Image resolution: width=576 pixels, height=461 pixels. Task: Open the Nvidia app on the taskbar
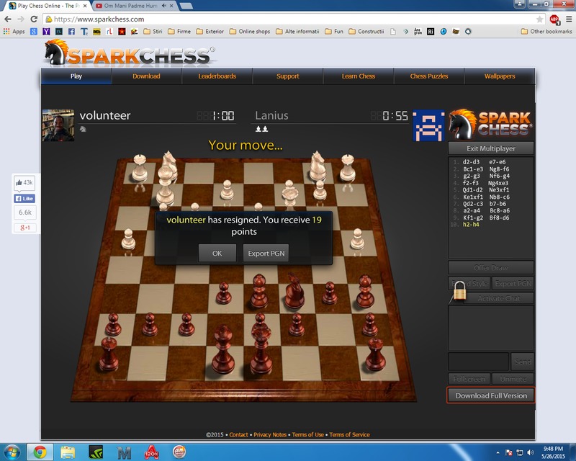click(96, 452)
